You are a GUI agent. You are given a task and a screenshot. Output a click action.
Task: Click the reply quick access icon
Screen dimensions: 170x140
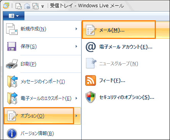point(27,6)
